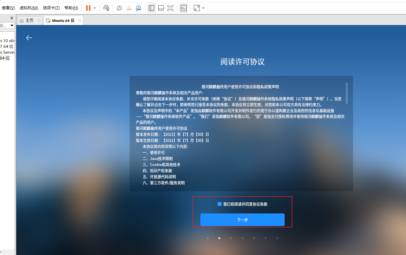This screenshot has width=406, height=255.
Task: Click the running VM icon on the Ubuntu tab
Action: (x=48, y=21)
